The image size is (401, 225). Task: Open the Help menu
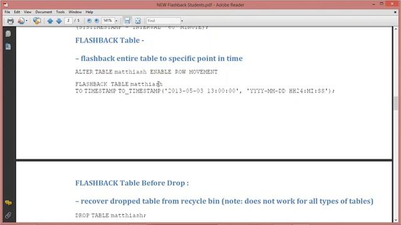[89, 12]
